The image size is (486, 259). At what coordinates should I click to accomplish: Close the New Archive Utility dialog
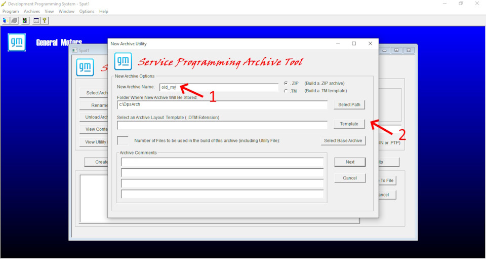(370, 44)
